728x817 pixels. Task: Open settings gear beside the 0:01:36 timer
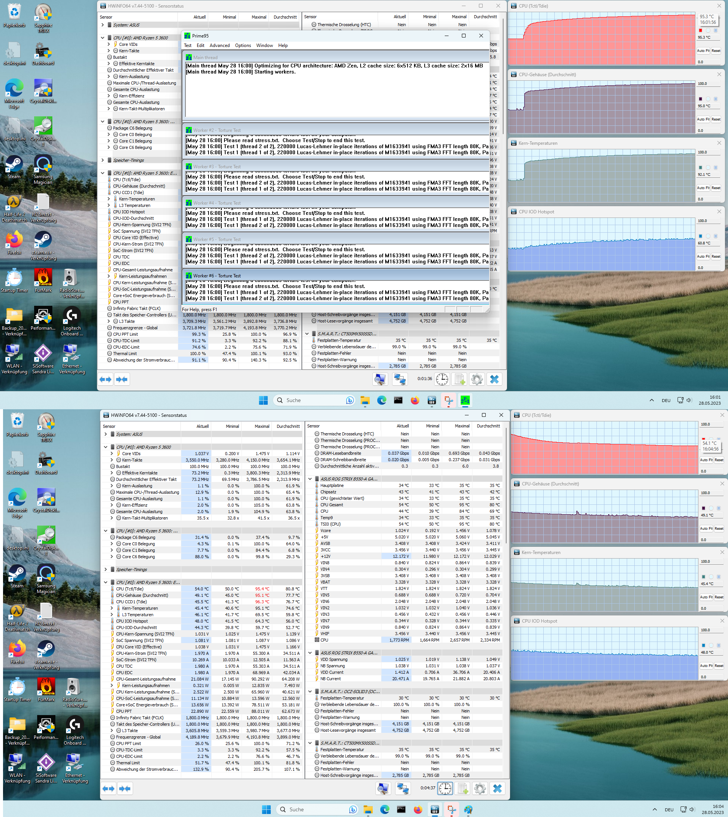476,379
